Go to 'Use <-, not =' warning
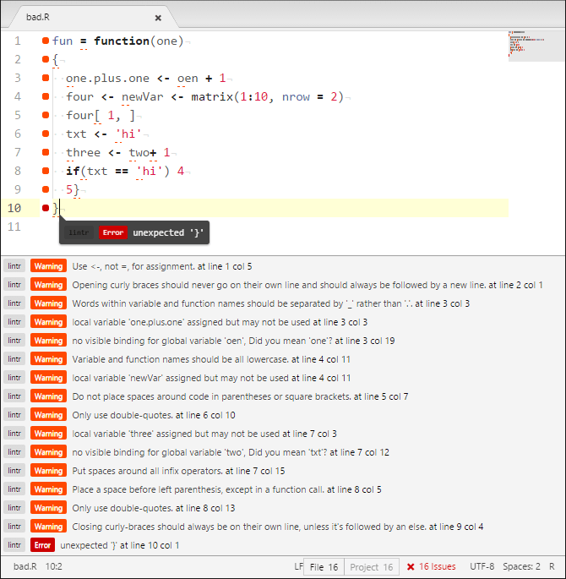This screenshot has width=566, height=579. [162, 266]
